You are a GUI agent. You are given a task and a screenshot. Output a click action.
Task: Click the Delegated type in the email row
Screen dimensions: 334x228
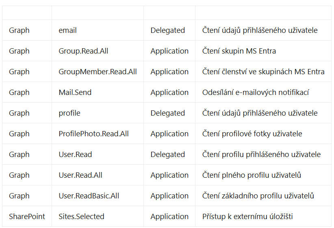click(167, 30)
